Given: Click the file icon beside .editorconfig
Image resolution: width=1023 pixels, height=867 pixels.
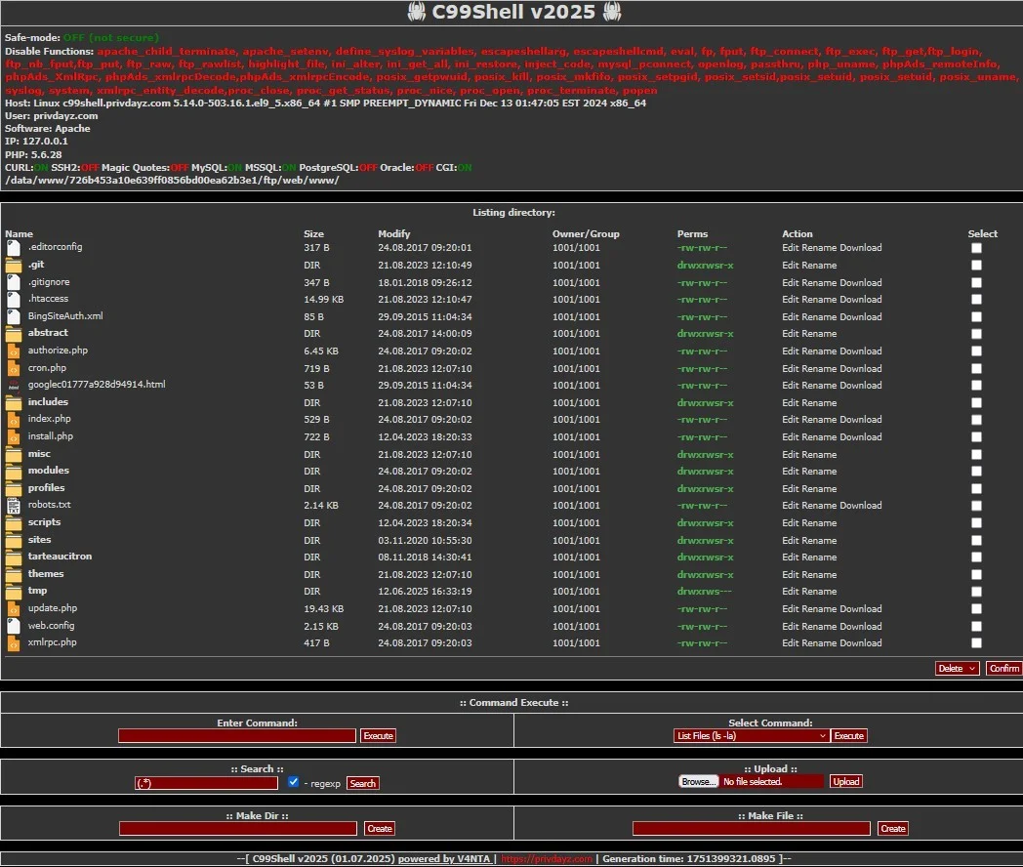Looking at the screenshot, I should coord(13,247).
